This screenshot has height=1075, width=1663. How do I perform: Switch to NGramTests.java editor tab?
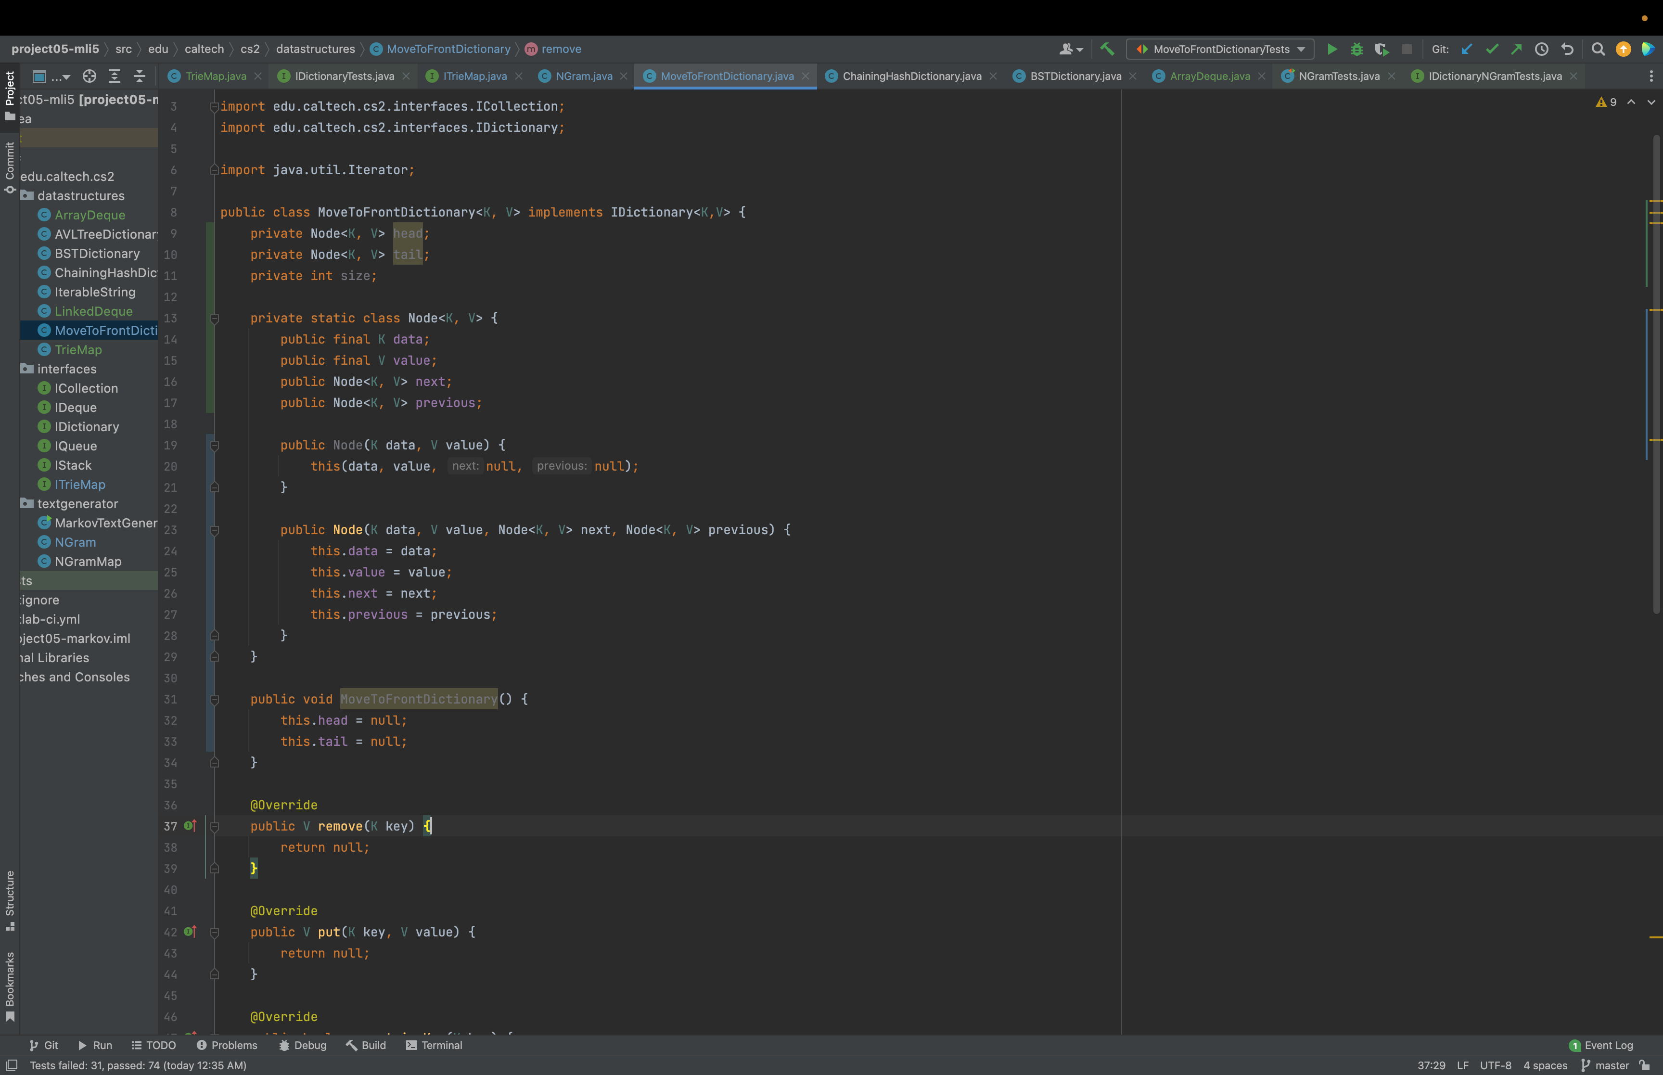[x=1338, y=76]
